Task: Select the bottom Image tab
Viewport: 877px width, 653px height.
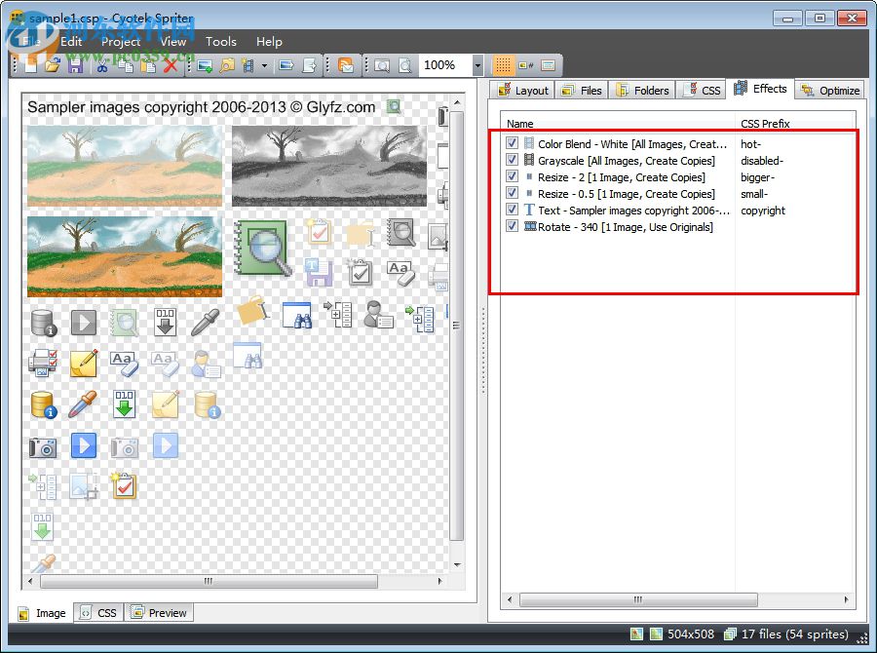Action: pos(42,613)
